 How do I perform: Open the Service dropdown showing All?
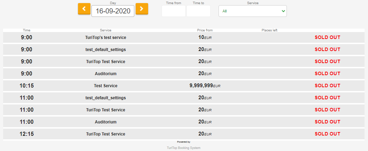click(253, 11)
